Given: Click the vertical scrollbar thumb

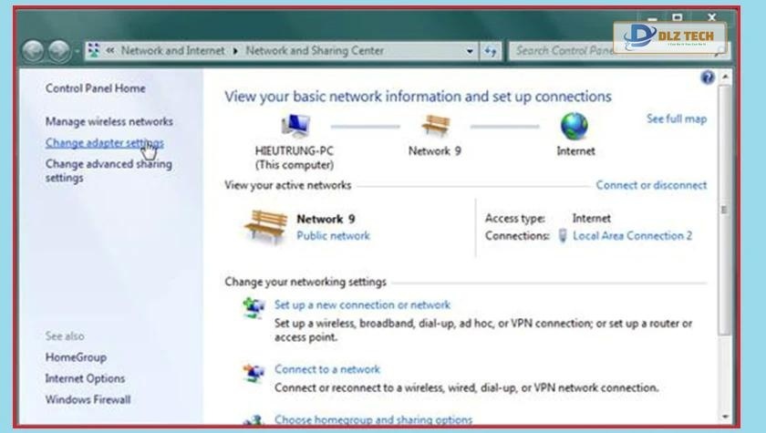Looking at the screenshot, I should point(725,210).
